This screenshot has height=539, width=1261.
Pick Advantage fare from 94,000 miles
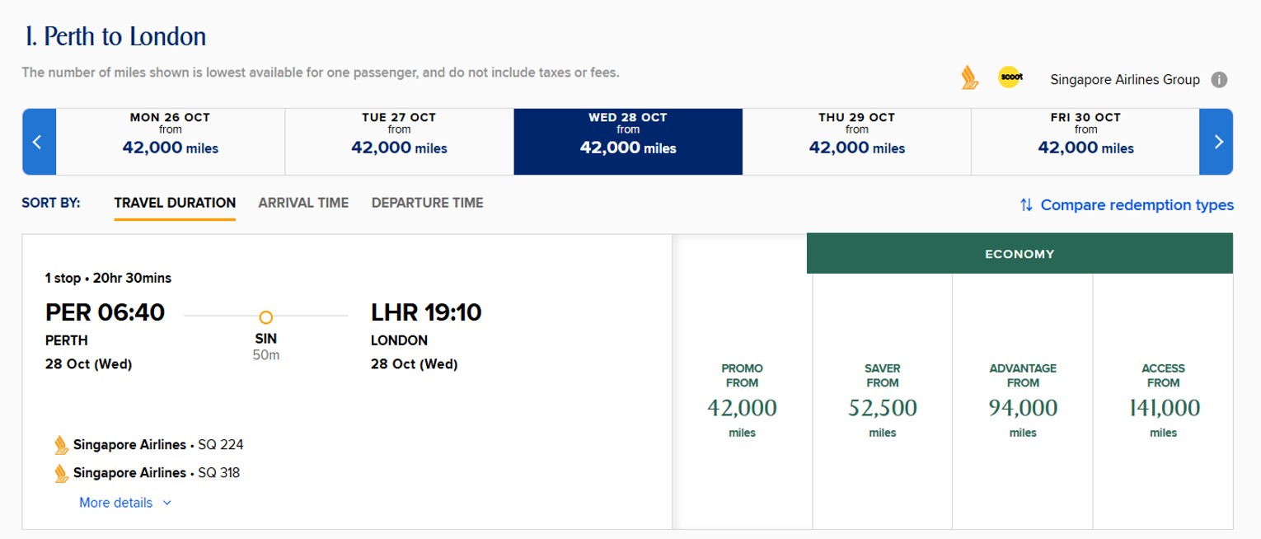(x=1022, y=401)
